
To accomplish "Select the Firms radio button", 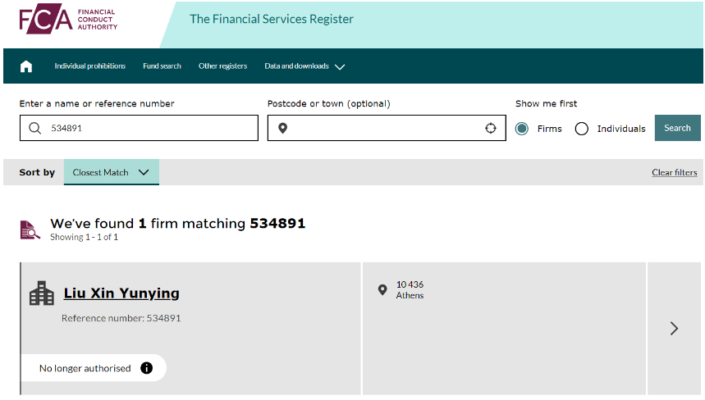I will tap(522, 129).
